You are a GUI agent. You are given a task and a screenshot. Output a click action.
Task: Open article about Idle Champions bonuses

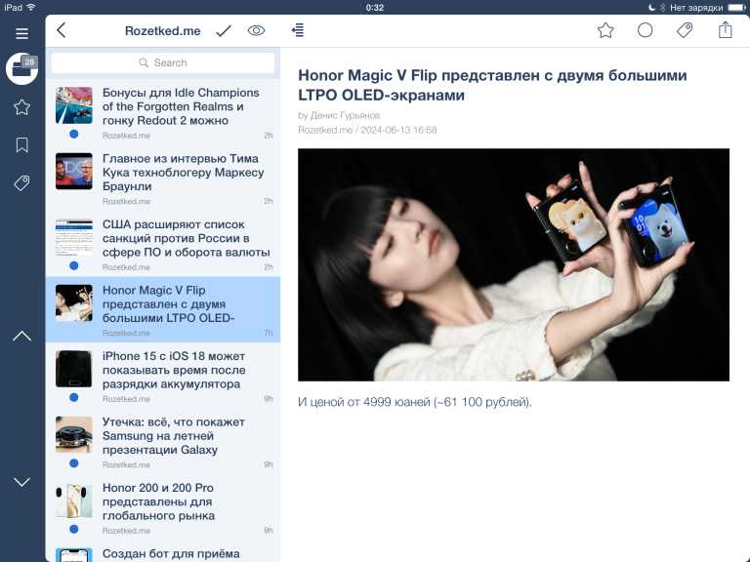[163, 113]
